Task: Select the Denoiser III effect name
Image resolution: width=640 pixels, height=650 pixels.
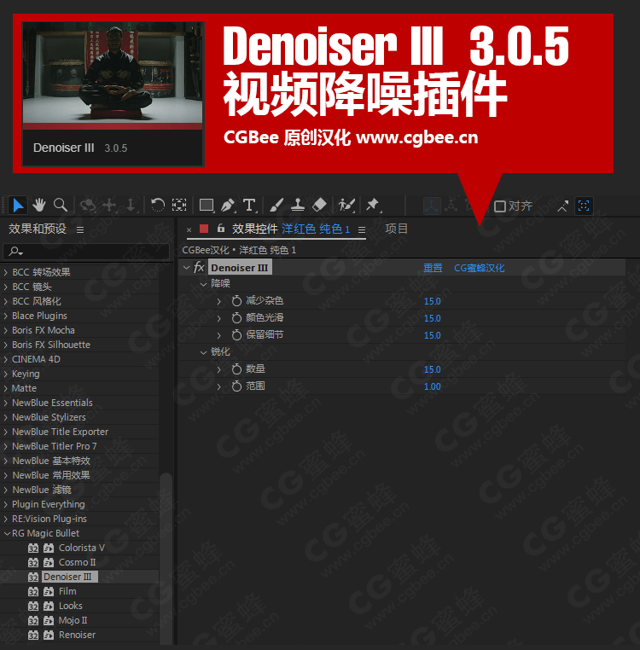Action: point(240,268)
